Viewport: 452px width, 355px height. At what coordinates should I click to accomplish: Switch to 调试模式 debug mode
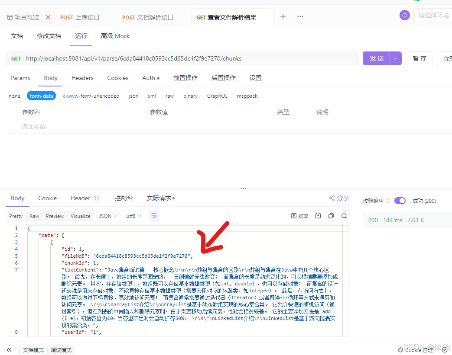coord(61,349)
